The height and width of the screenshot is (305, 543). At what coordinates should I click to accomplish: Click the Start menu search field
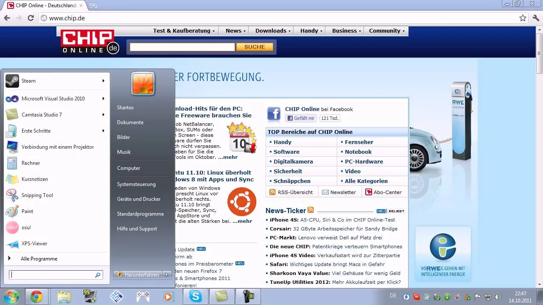56,275
